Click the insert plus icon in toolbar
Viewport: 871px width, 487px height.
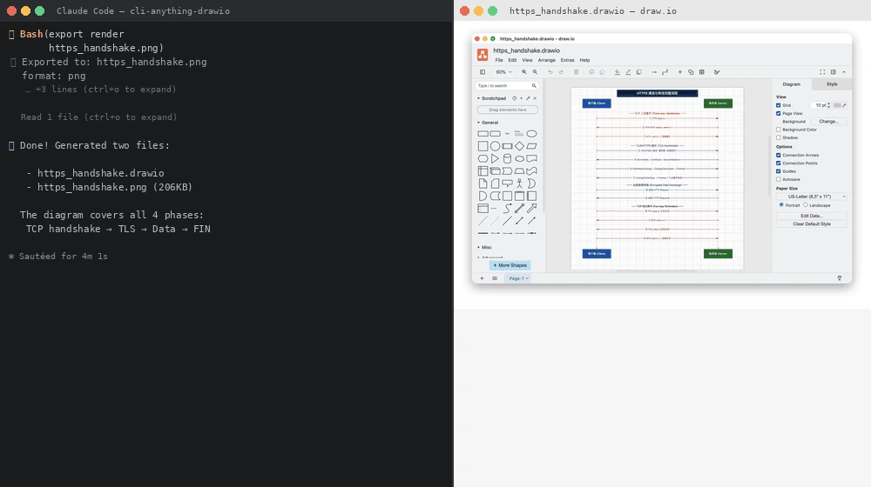[680, 72]
